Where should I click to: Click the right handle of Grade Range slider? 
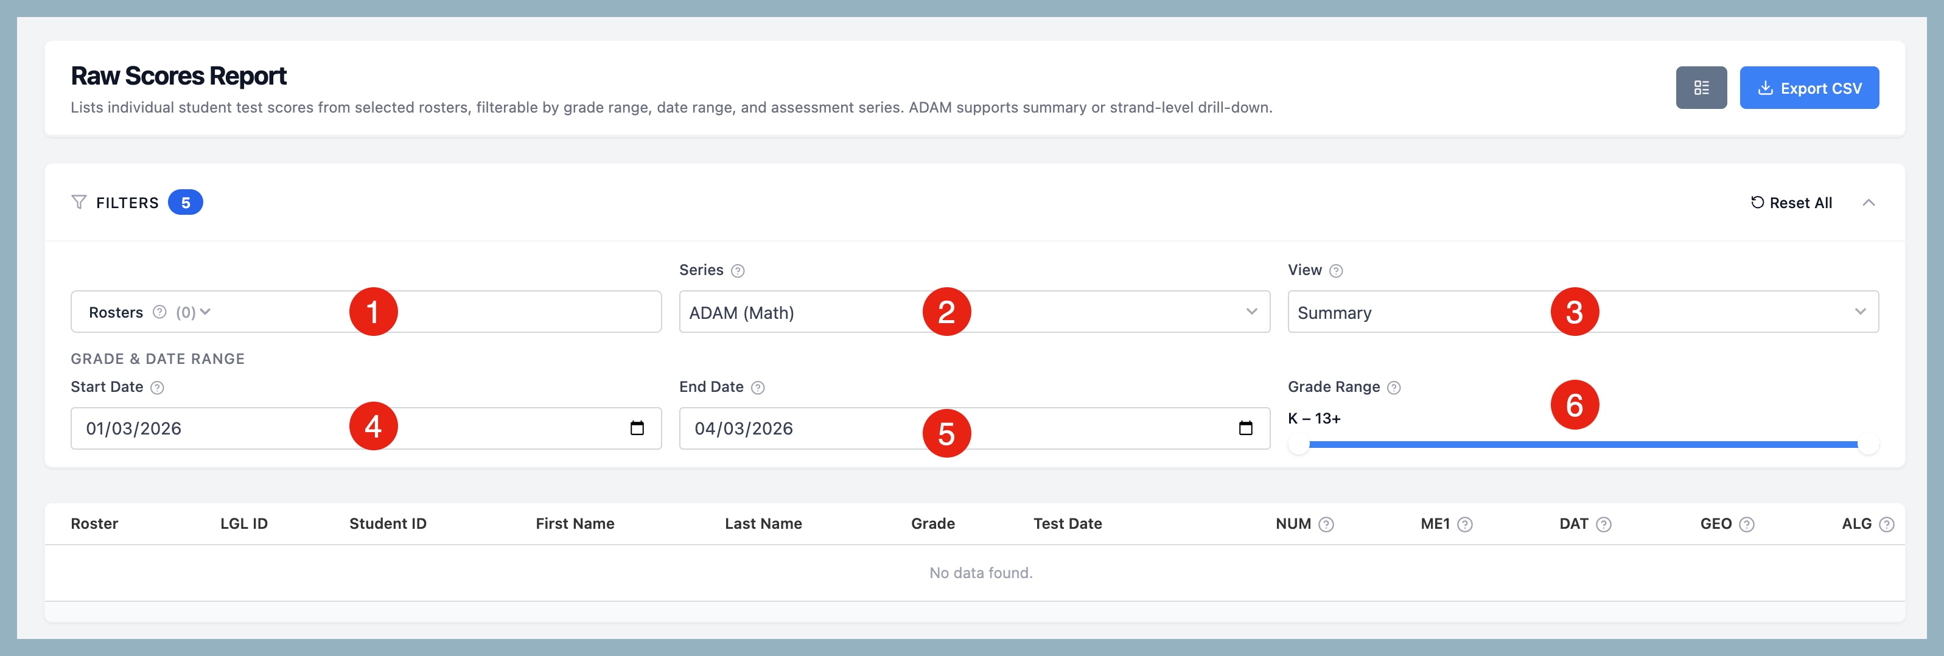[x=1867, y=445]
